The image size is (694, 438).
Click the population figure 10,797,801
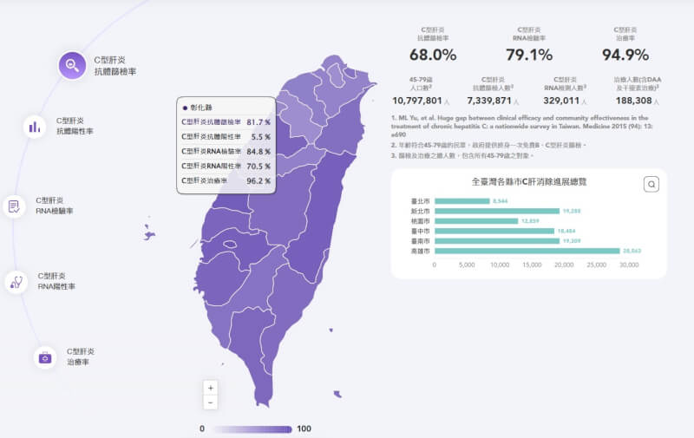[417, 101]
